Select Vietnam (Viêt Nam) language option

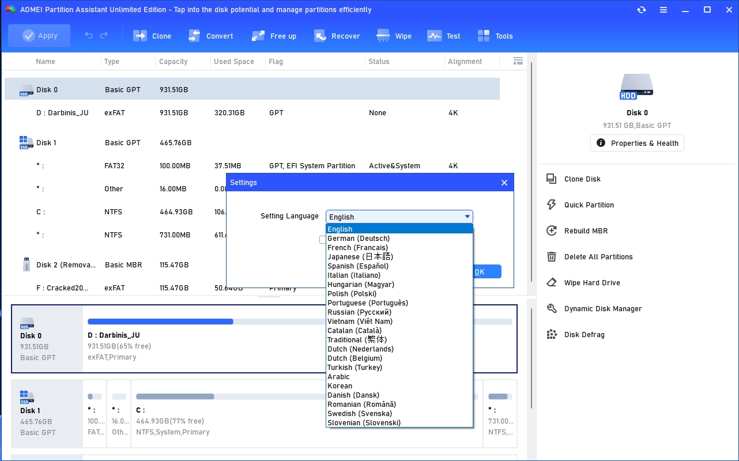(x=399, y=322)
